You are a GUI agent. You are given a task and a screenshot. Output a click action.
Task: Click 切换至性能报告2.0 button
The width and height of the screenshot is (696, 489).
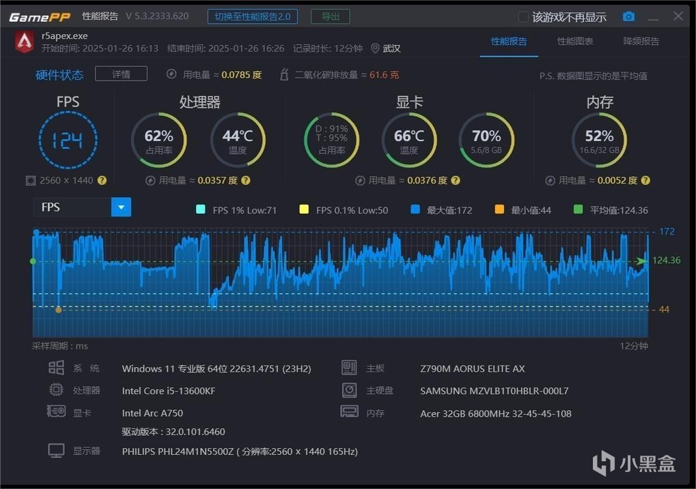coord(253,17)
